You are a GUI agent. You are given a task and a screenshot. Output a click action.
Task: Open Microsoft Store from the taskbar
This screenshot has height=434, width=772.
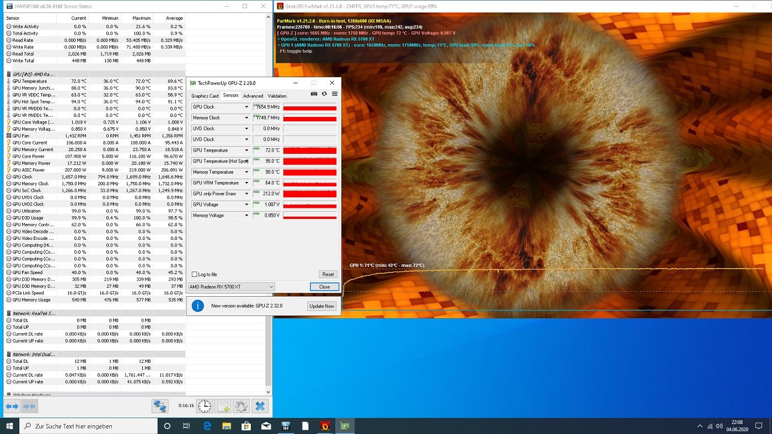coord(246,426)
